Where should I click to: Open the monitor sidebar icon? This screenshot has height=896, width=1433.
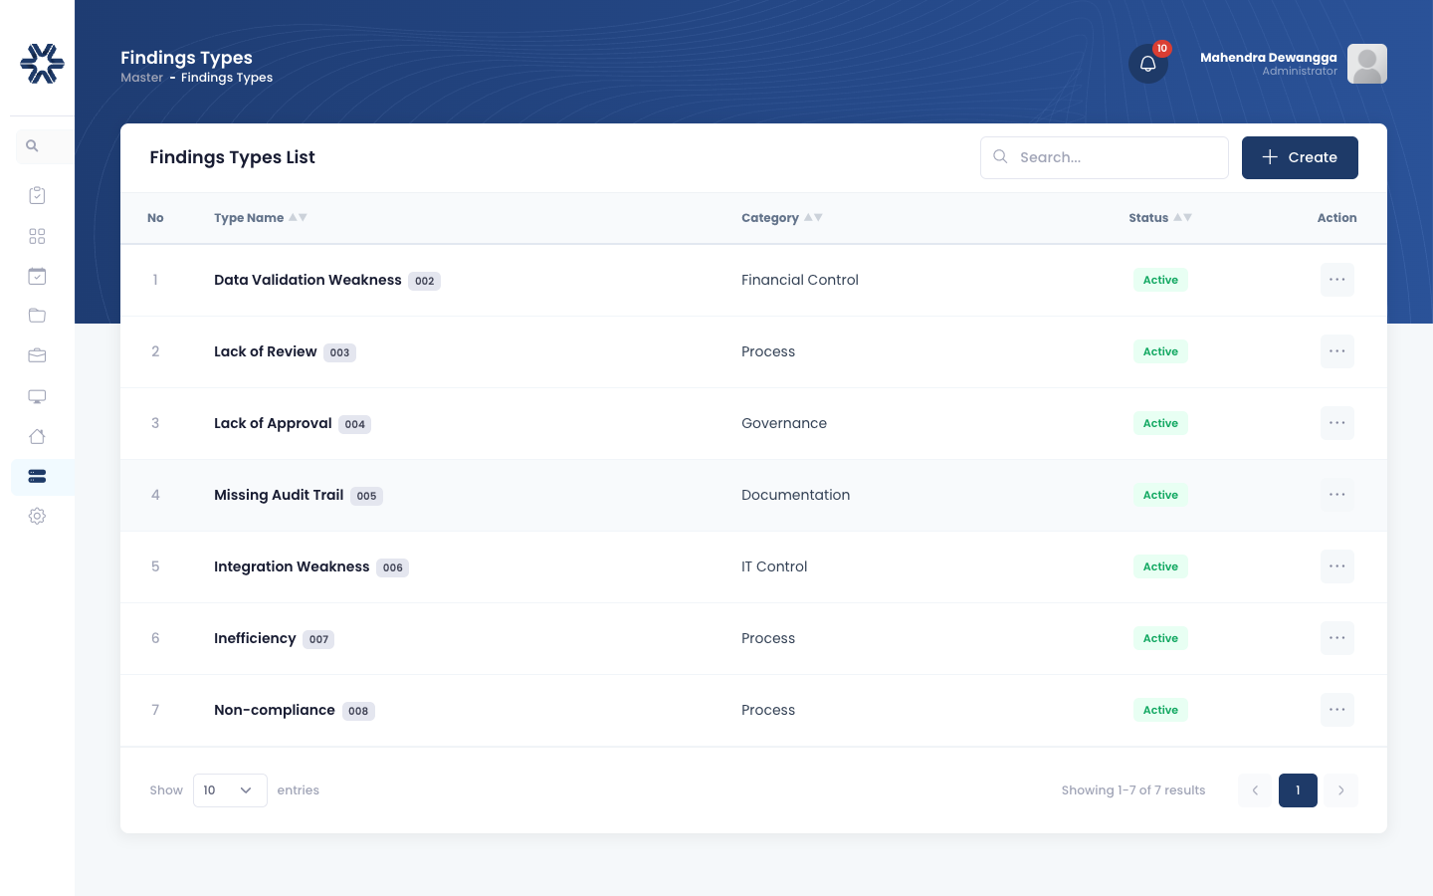click(x=37, y=396)
